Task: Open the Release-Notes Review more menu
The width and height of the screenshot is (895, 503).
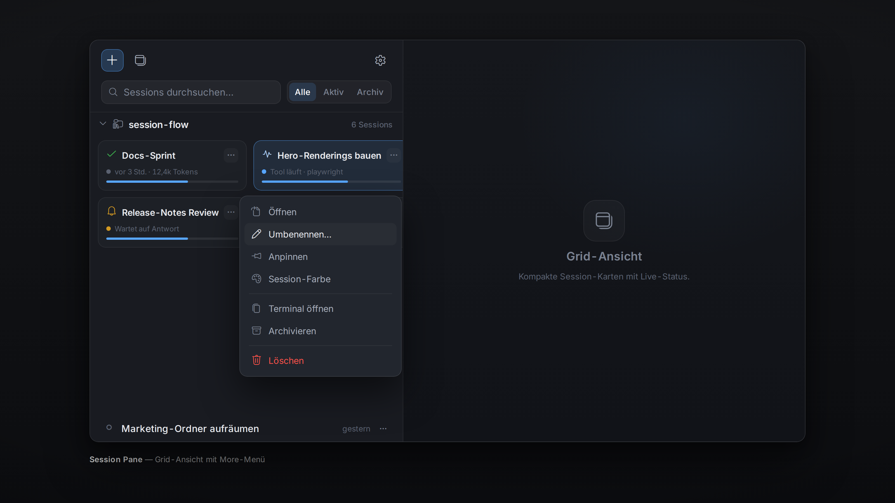Action: (x=231, y=212)
